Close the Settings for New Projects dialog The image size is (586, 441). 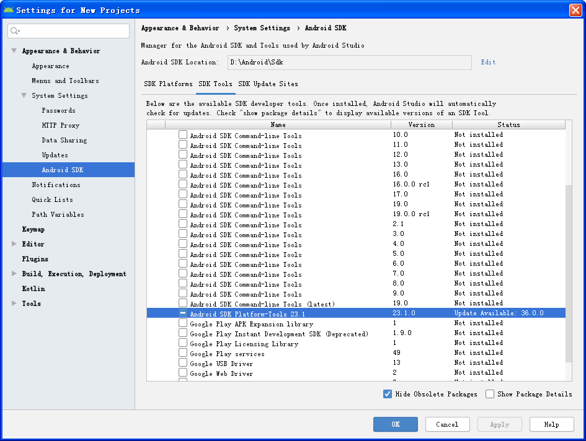coord(575,10)
